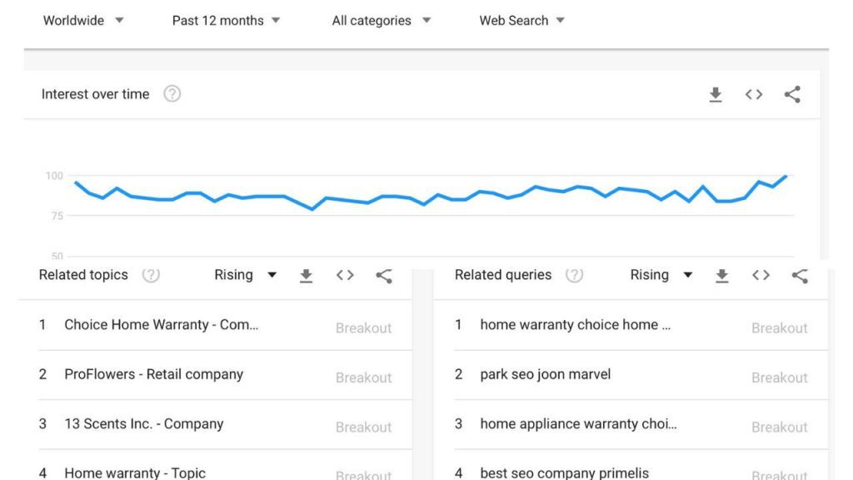Screen dimensions: 853x480
Task: Click the final peak of the trend line
Action: pos(785,177)
